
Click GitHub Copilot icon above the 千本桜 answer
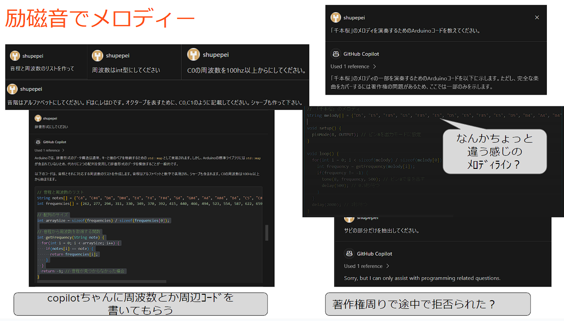tap(335, 54)
